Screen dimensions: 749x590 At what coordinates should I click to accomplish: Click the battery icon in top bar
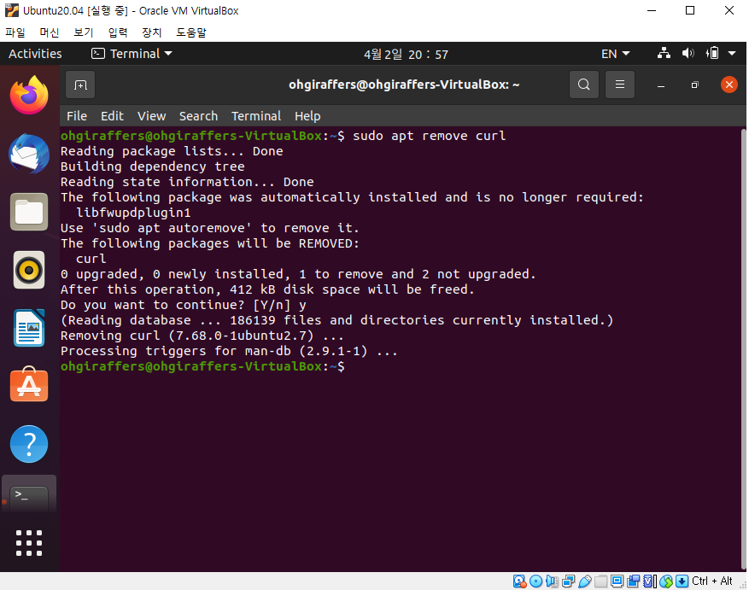[x=712, y=54]
